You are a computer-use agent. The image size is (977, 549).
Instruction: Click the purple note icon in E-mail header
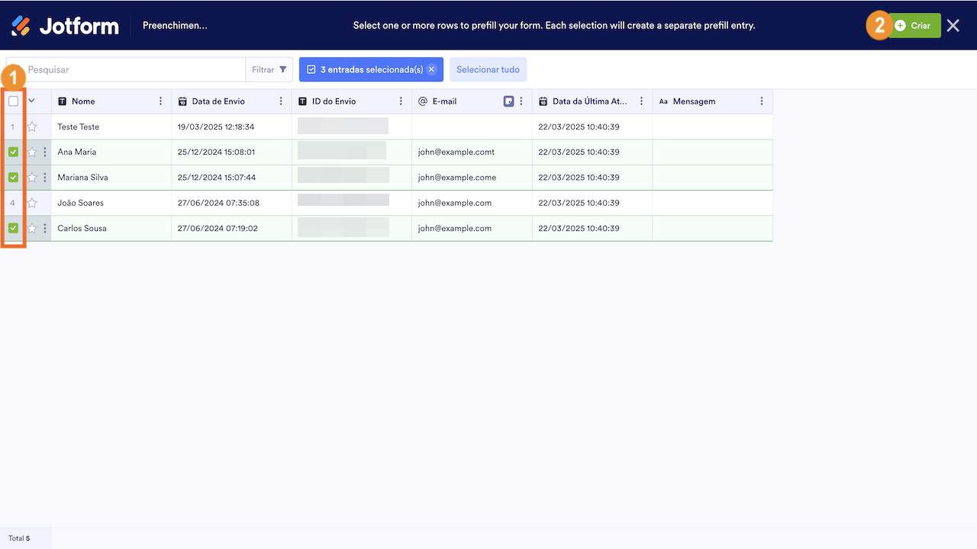509,101
